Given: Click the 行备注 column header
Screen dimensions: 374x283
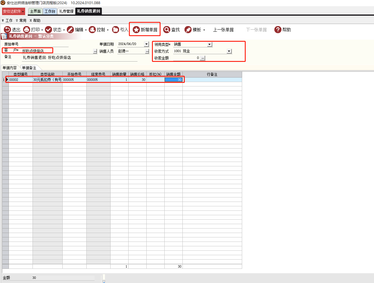Looking at the screenshot, I should [212, 74].
